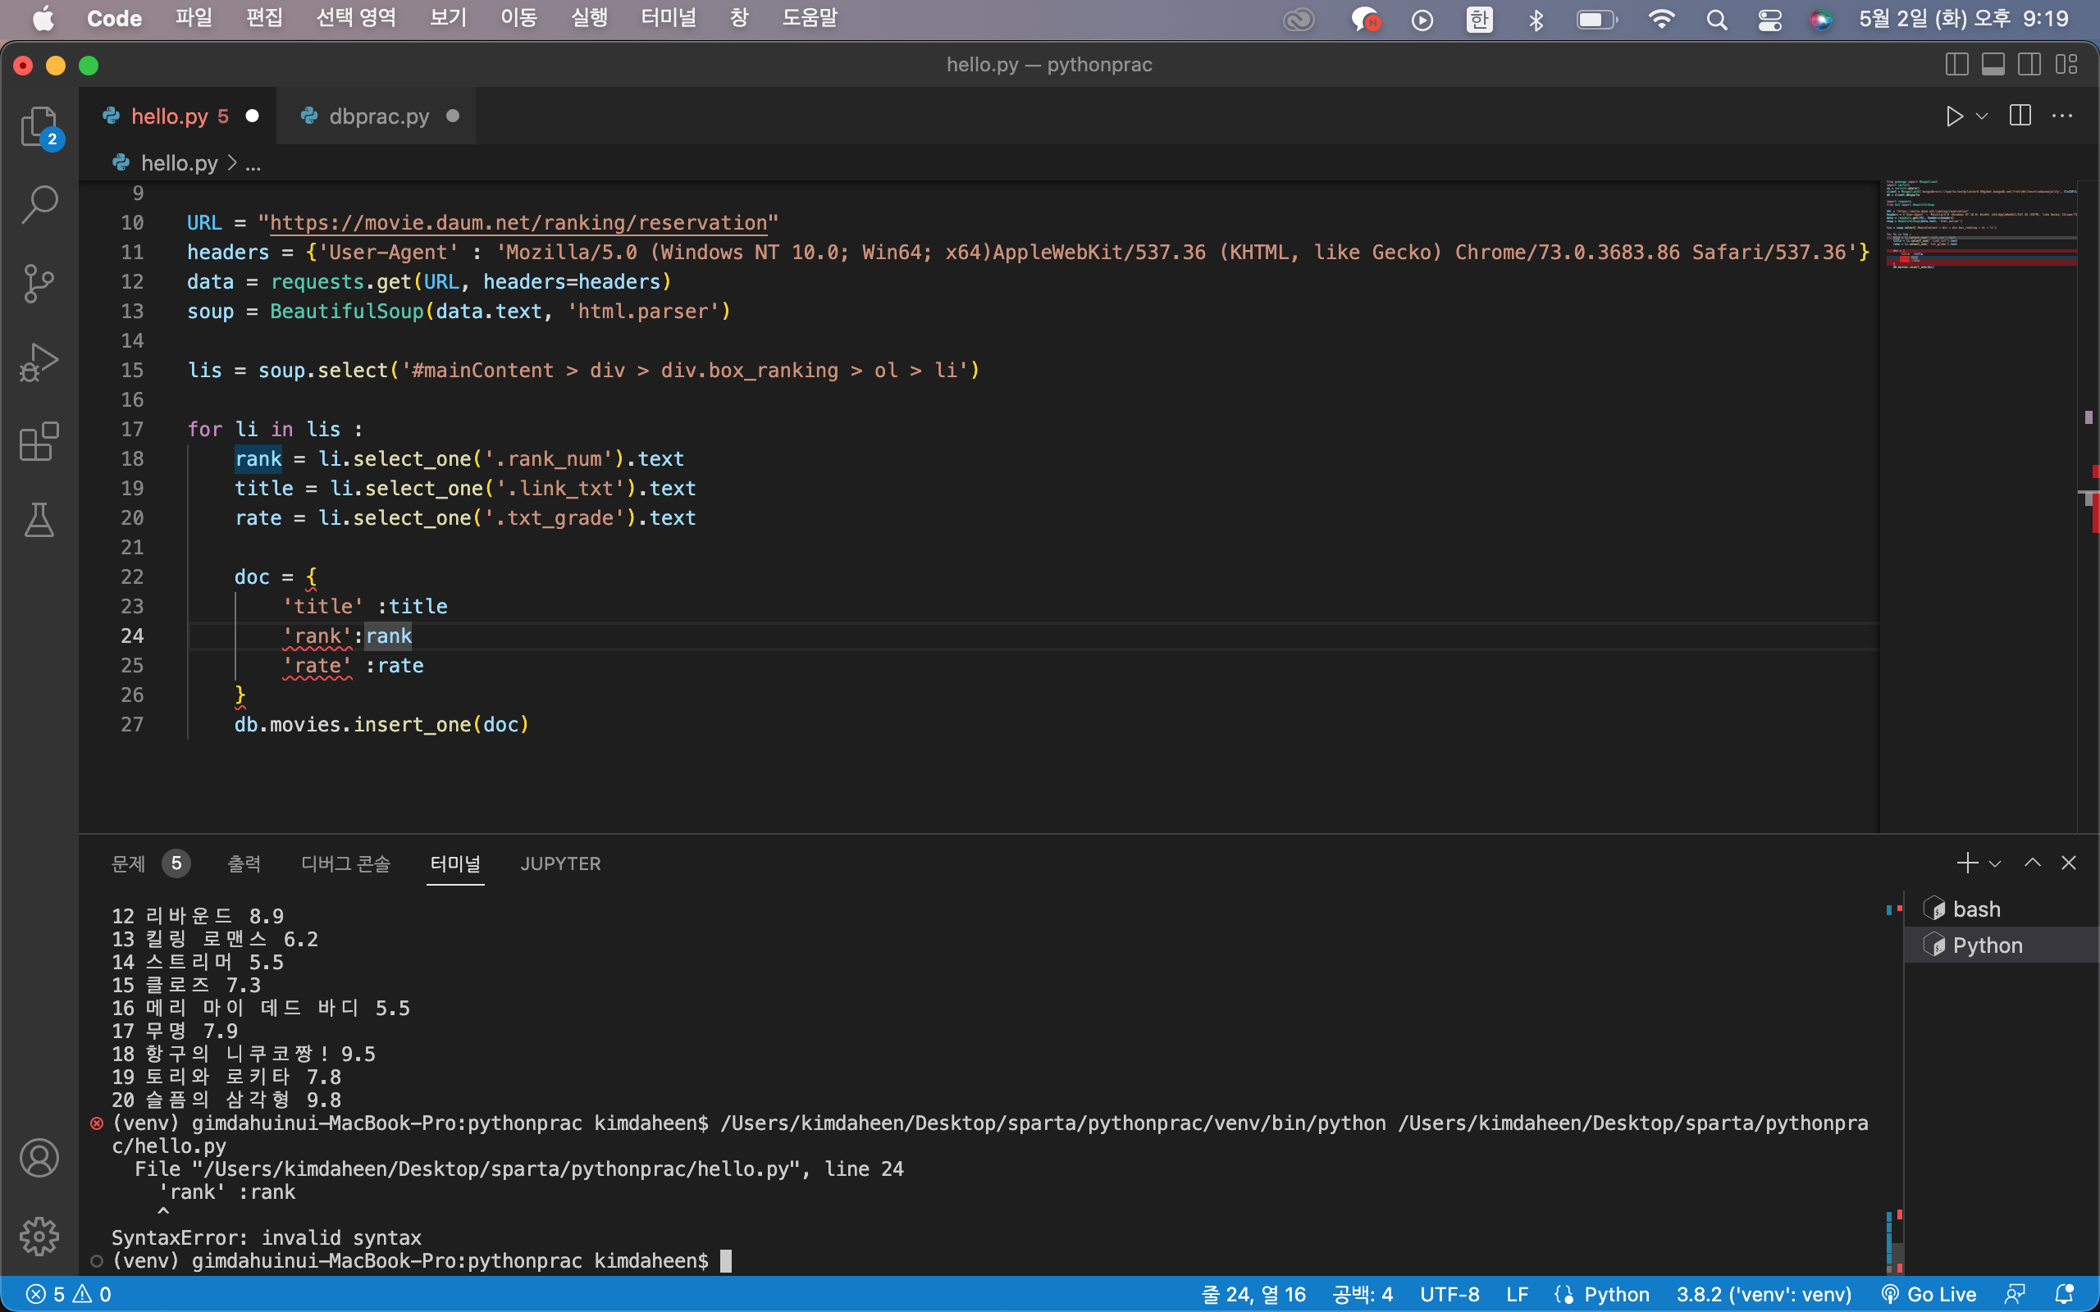The width and height of the screenshot is (2100, 1312).
Task: Open the Search view icon
Action: point(39,205)
